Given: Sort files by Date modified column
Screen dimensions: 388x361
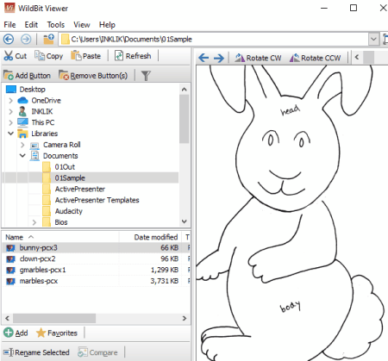Looking at the screenshot, I should 150,237.
